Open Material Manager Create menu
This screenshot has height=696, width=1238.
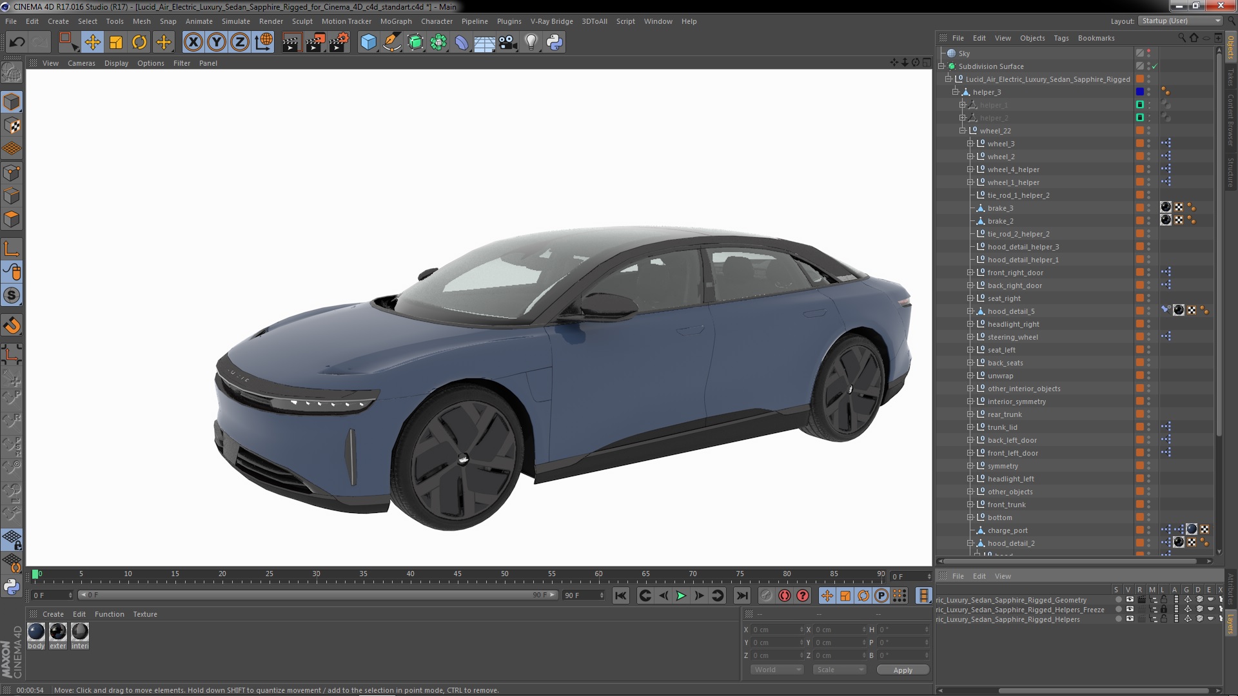(x=53, y=614)
